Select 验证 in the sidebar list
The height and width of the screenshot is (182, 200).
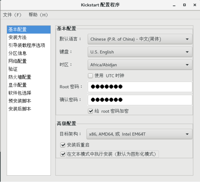click(29, 69)
